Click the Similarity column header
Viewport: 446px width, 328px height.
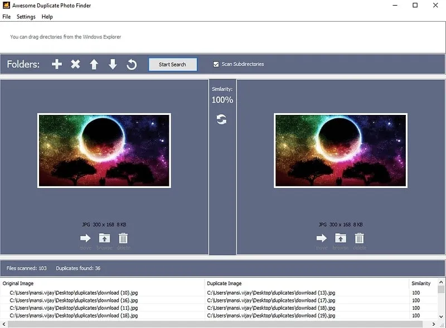coord(422,283)
